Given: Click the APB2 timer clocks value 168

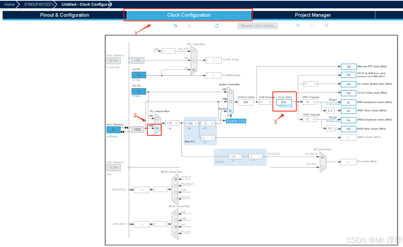Looking at the screenshot, I should (x=349, y=129).
